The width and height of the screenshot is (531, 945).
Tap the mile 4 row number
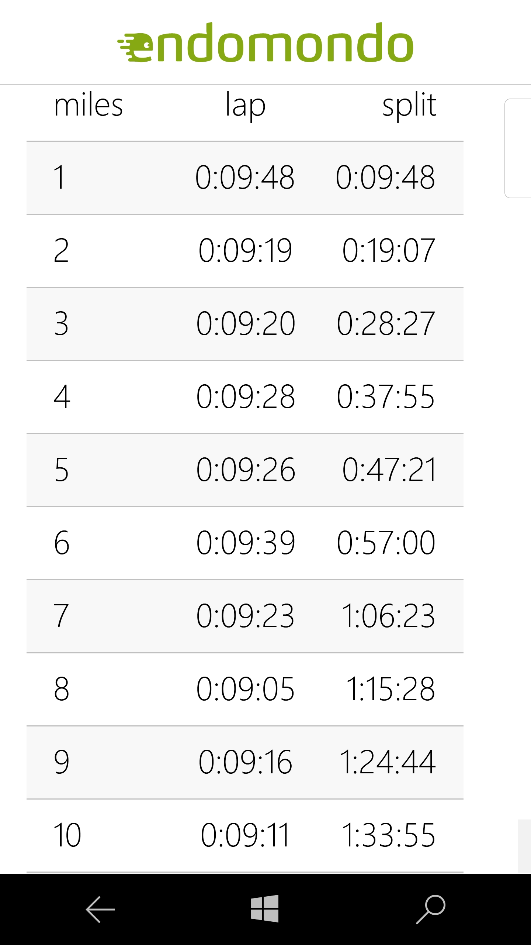[62, 396]
